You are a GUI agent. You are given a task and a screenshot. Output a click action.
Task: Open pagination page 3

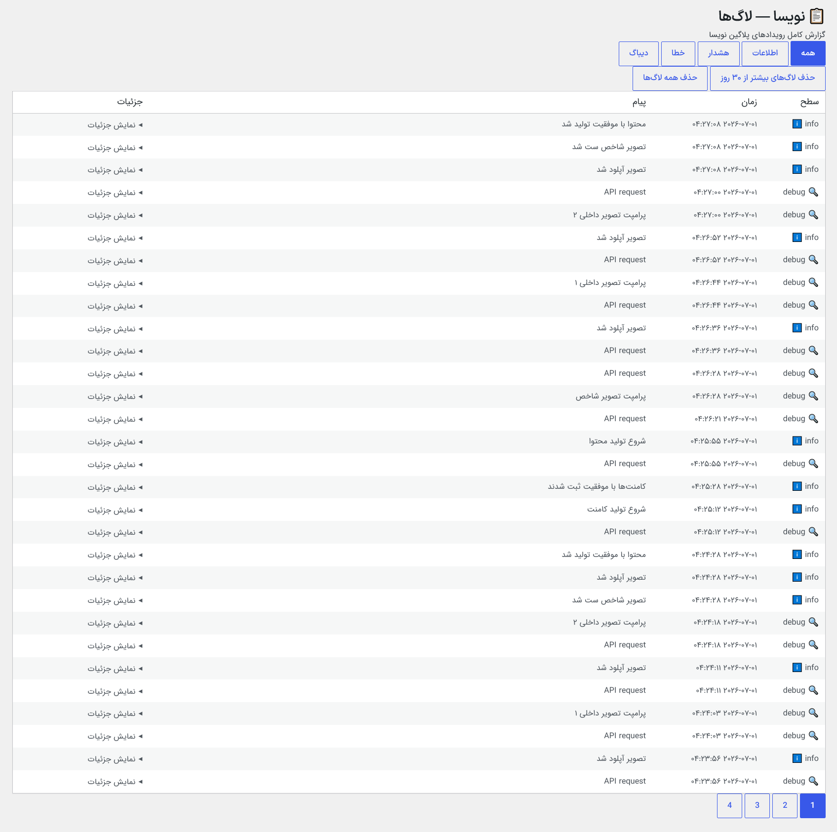[x=757, y=805]
